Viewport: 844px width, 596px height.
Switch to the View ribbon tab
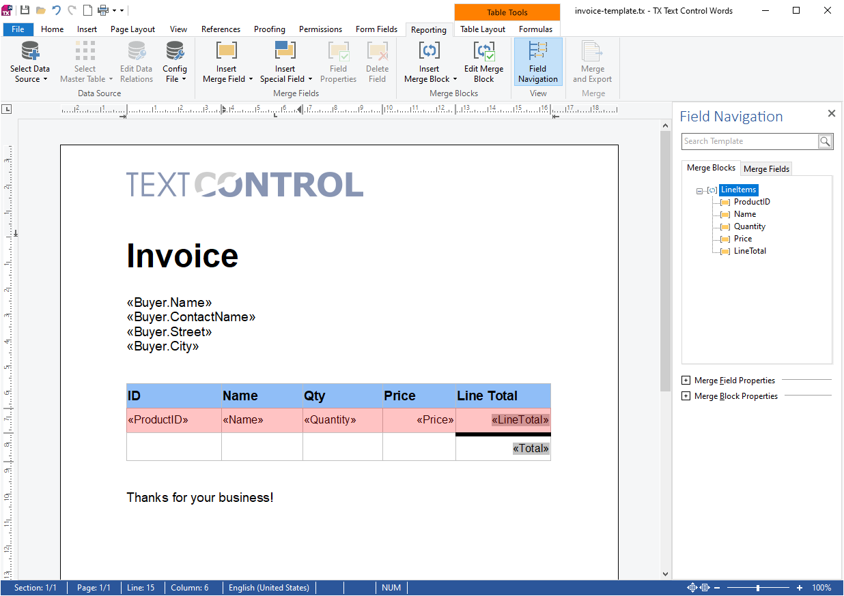[179, 29]
